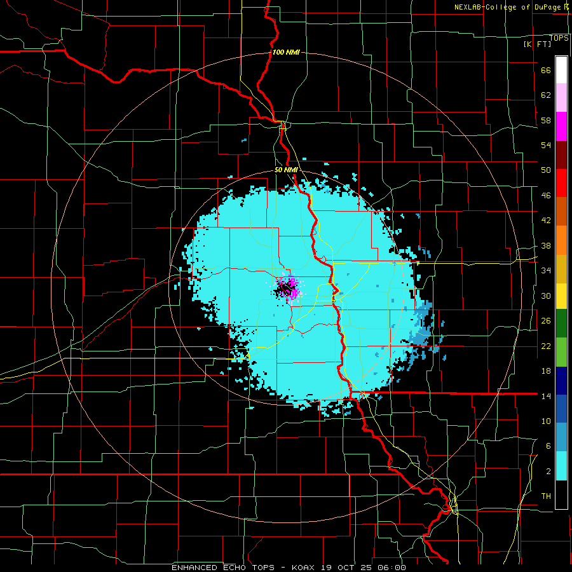Click the 50 NMI range ring label

[x=286, y=170]
